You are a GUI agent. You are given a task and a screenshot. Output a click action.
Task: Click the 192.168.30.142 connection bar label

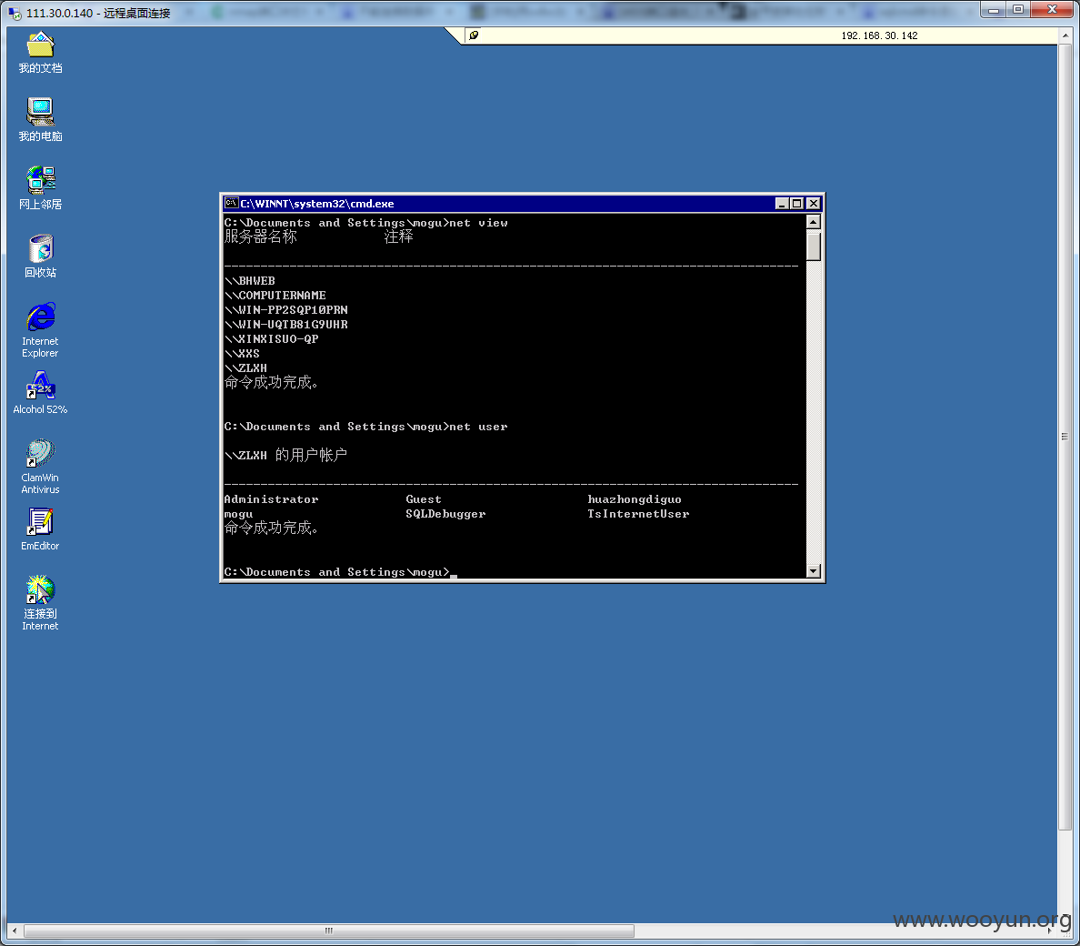(880, 35)
